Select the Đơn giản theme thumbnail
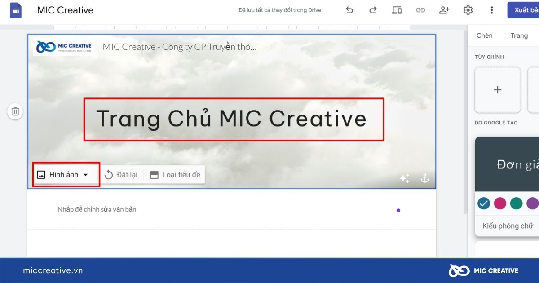 click(x=507, y=164)
